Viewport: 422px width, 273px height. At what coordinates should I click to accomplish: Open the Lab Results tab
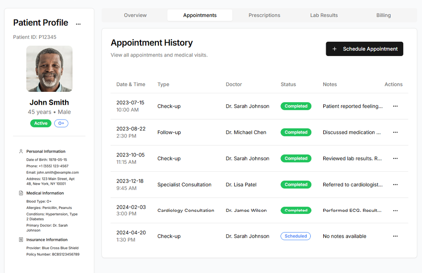coord(324,15)
